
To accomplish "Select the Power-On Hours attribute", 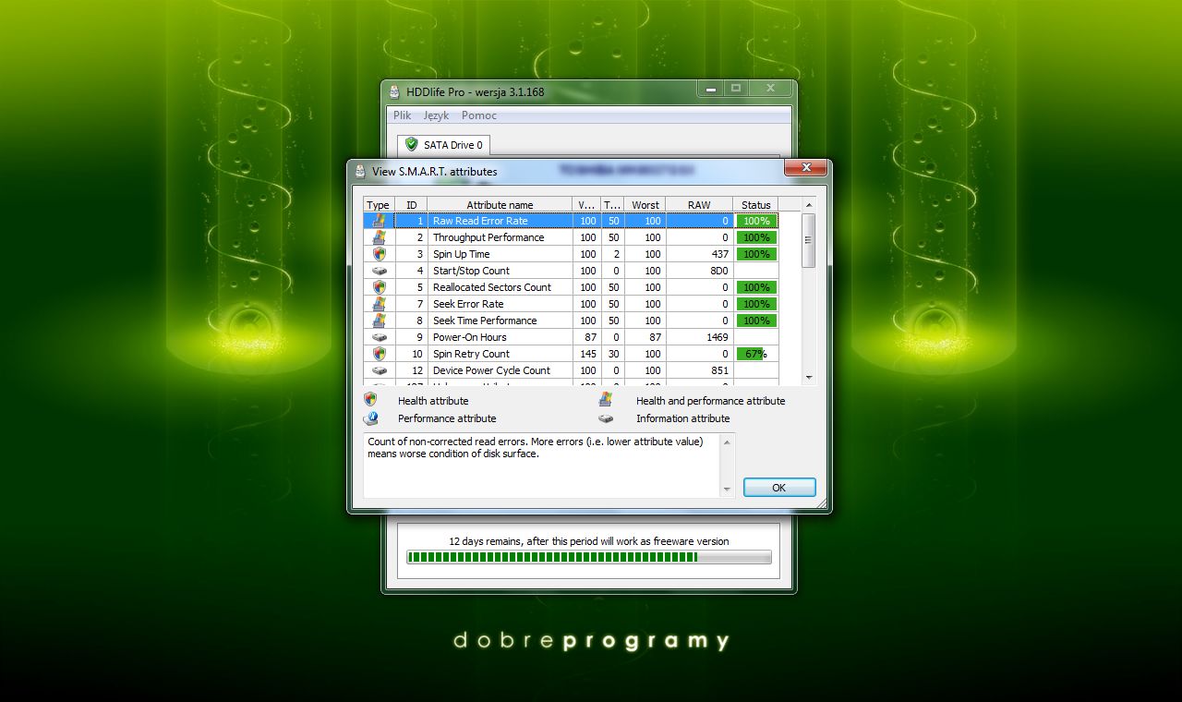I will coord(571,337).
